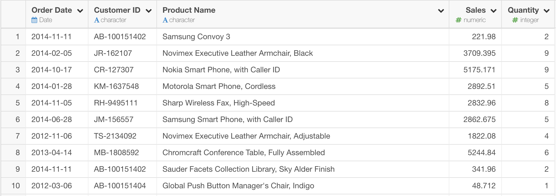Expand the Product Name column menu

pyautogui.click(x=441, y=11)
